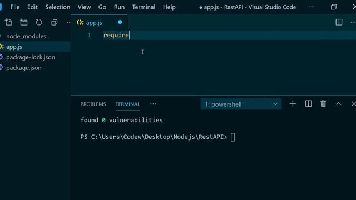Viewport: 356px width, 200px height.
Task: Create a new file in explorer
Action: point(9,22)
